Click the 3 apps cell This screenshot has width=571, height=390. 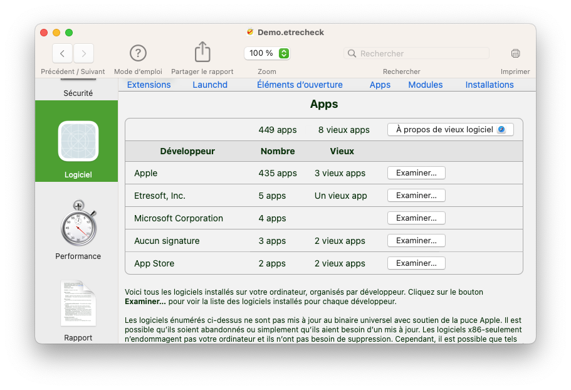pyautogui.click(x=272, y=241)
